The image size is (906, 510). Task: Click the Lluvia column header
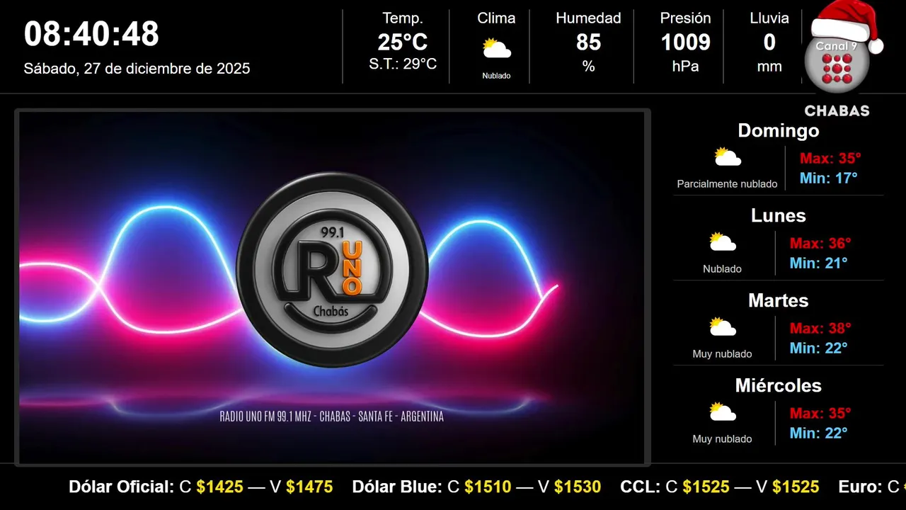tap(769, 18)
